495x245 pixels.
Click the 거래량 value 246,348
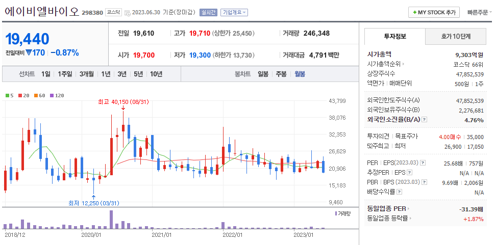[x=316, y=33]
